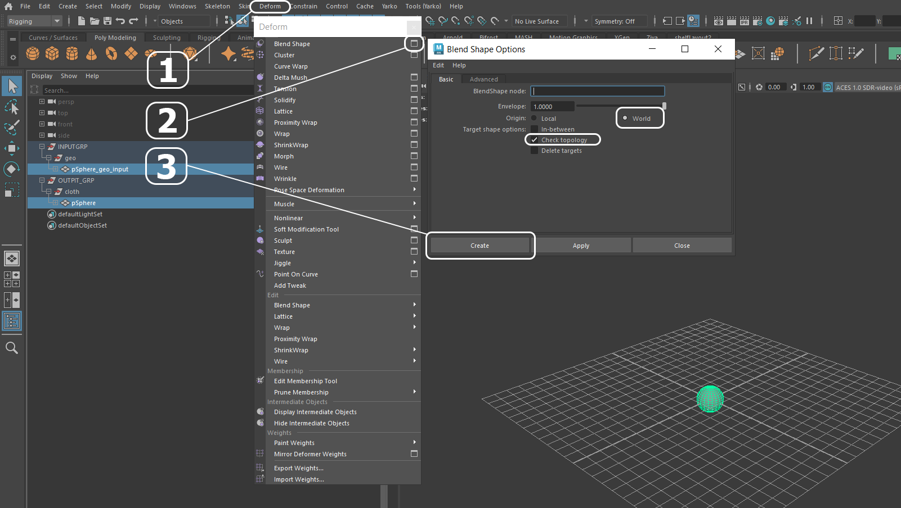Click the Multi-Cut tool shelf icon

(815, 53)
